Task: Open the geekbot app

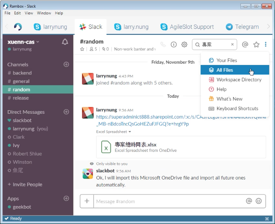Action: 38,207
